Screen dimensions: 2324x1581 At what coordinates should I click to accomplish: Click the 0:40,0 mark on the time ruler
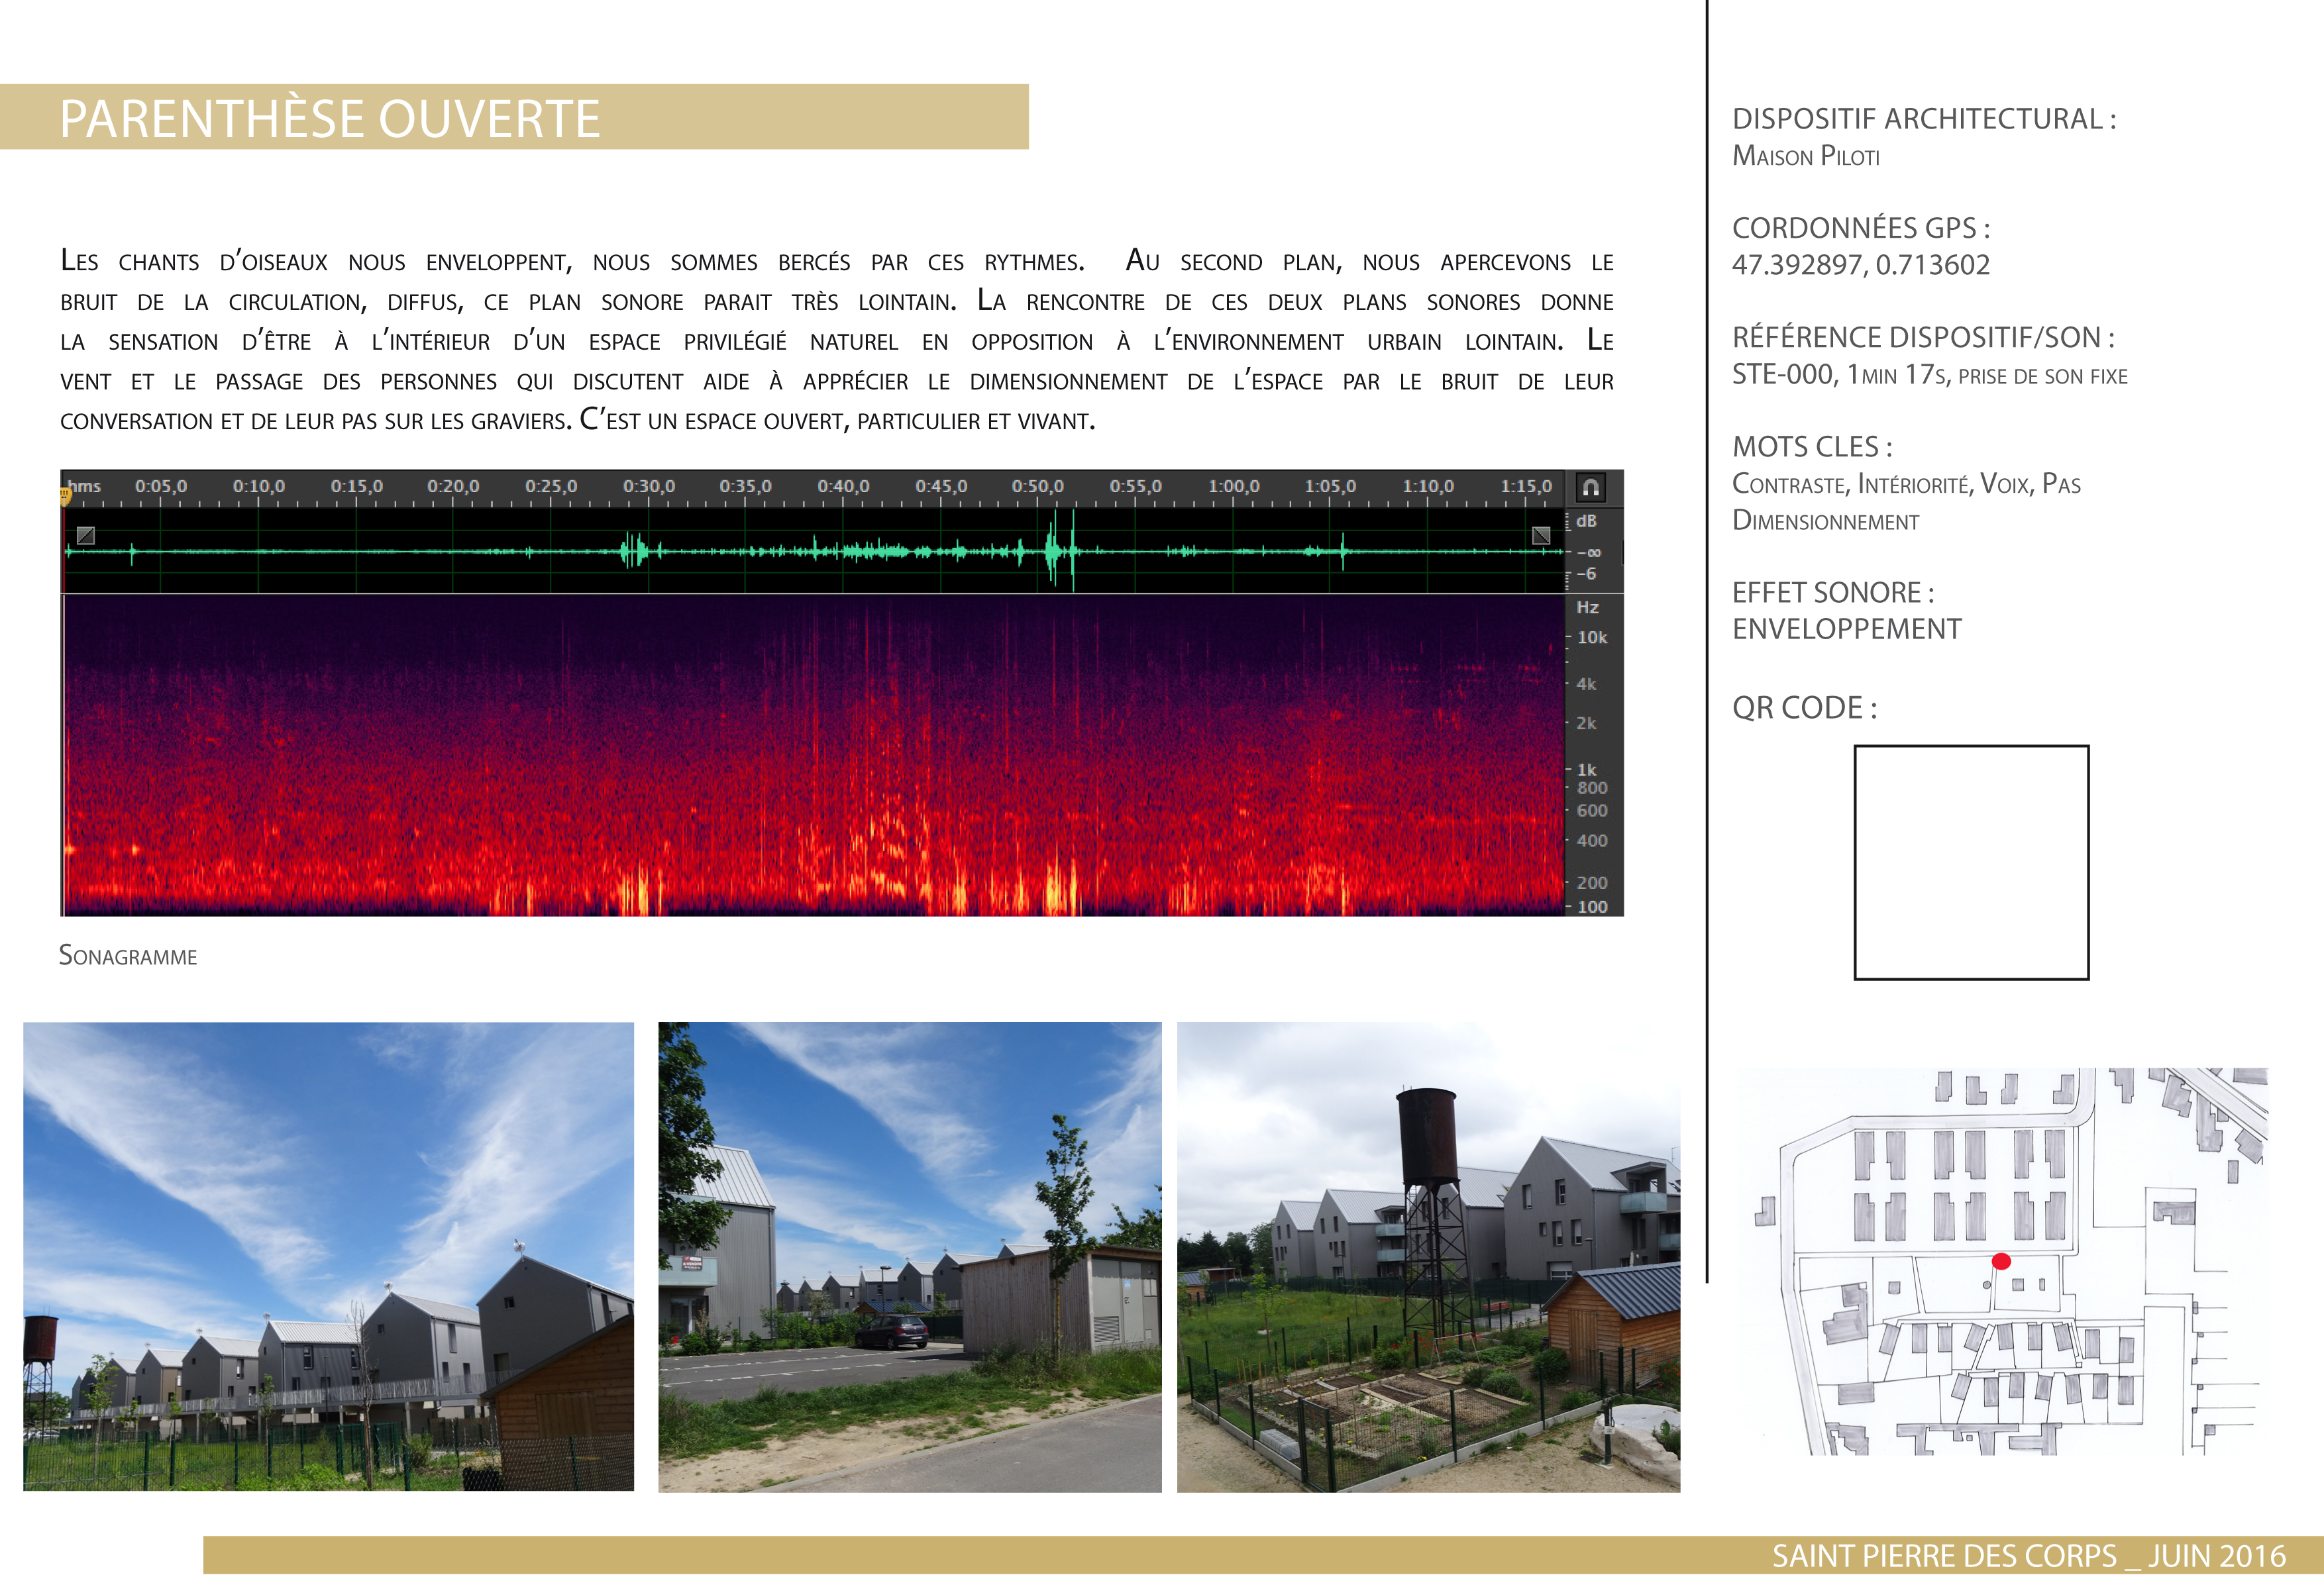[x=843, y=486]
